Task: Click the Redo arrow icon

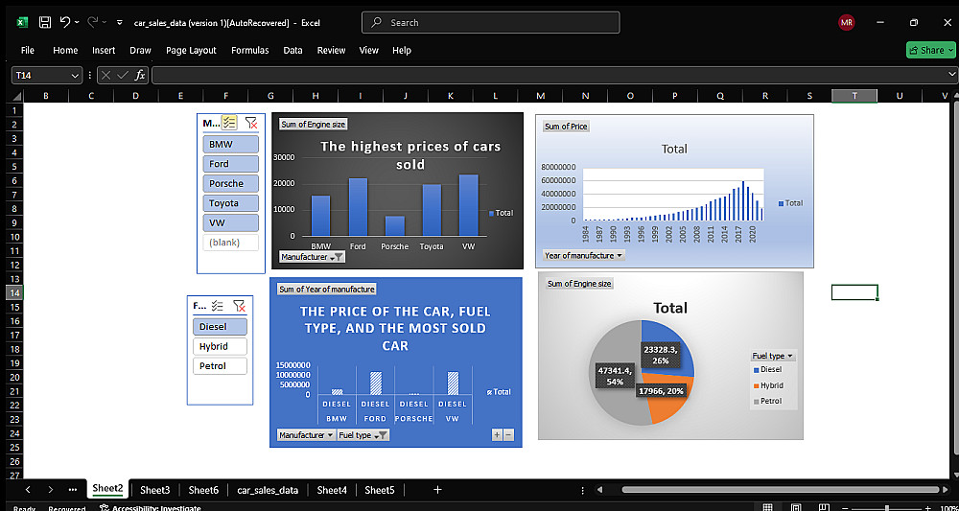Action: click(93, 22)
